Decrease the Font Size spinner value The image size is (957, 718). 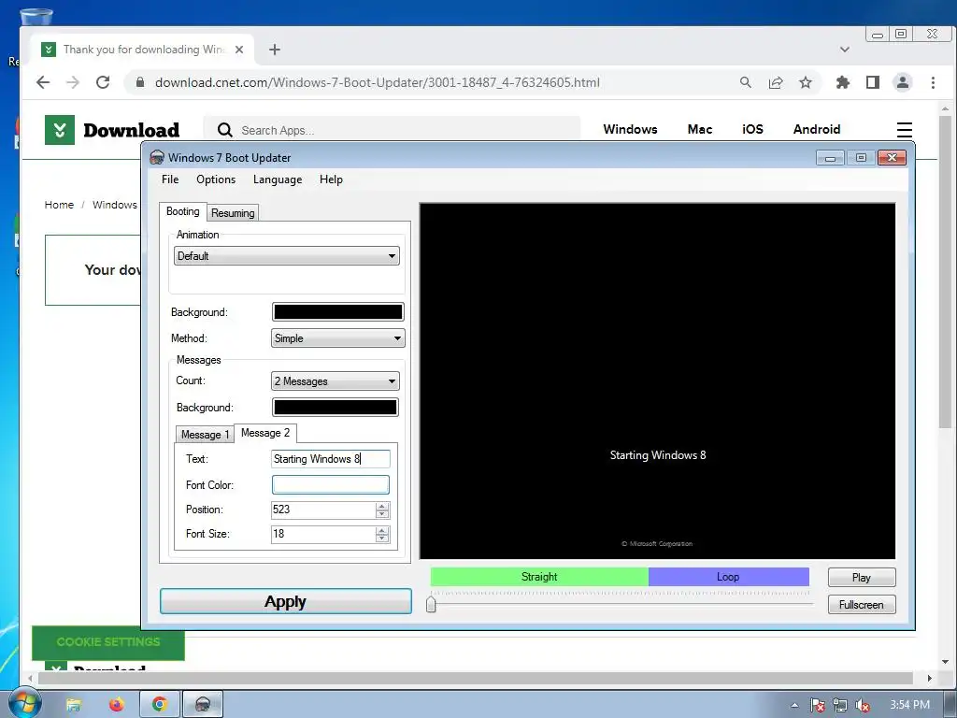click(x=382, y=538)
